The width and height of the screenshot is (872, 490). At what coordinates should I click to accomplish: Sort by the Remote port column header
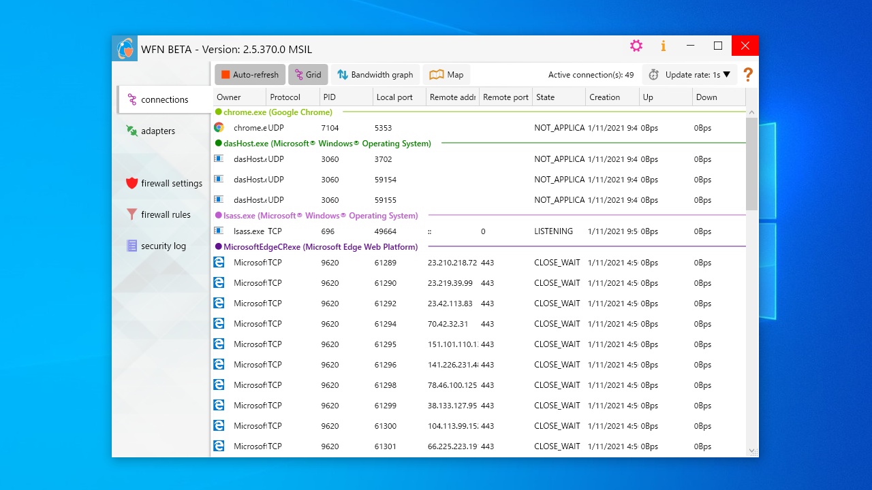pos(505,97)
